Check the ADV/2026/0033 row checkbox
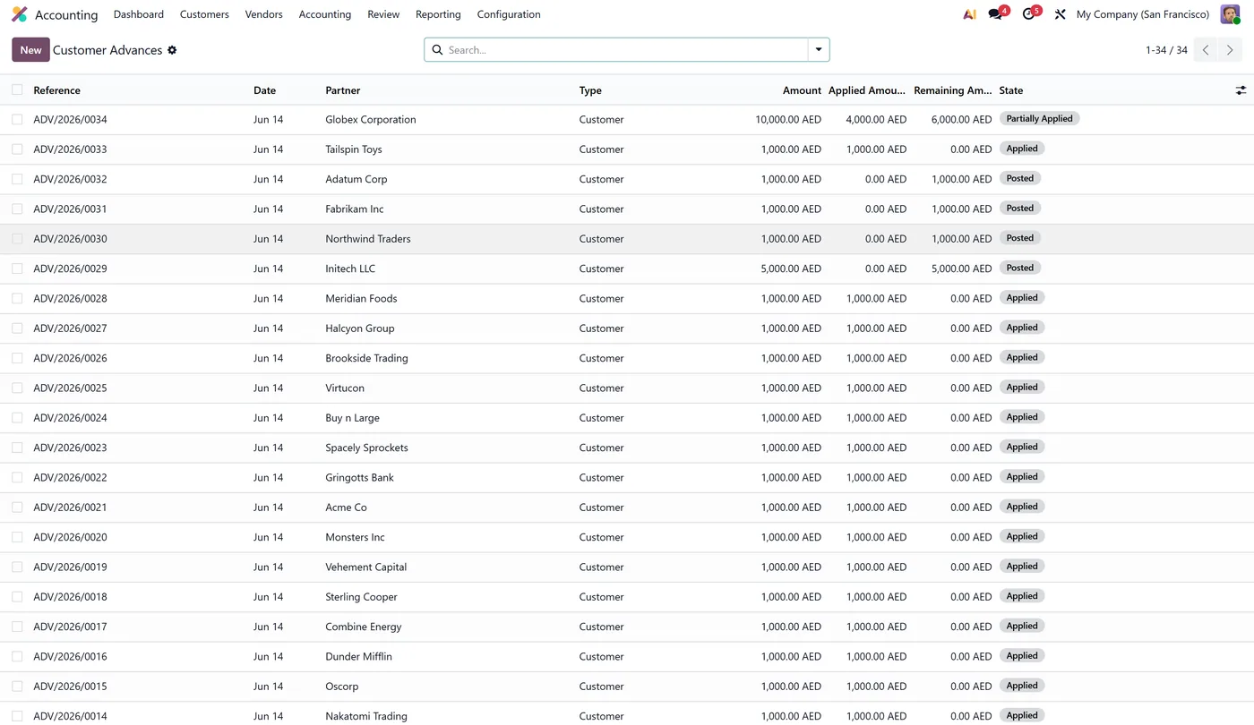This screenshot has width=1254, height=725. 17,149
